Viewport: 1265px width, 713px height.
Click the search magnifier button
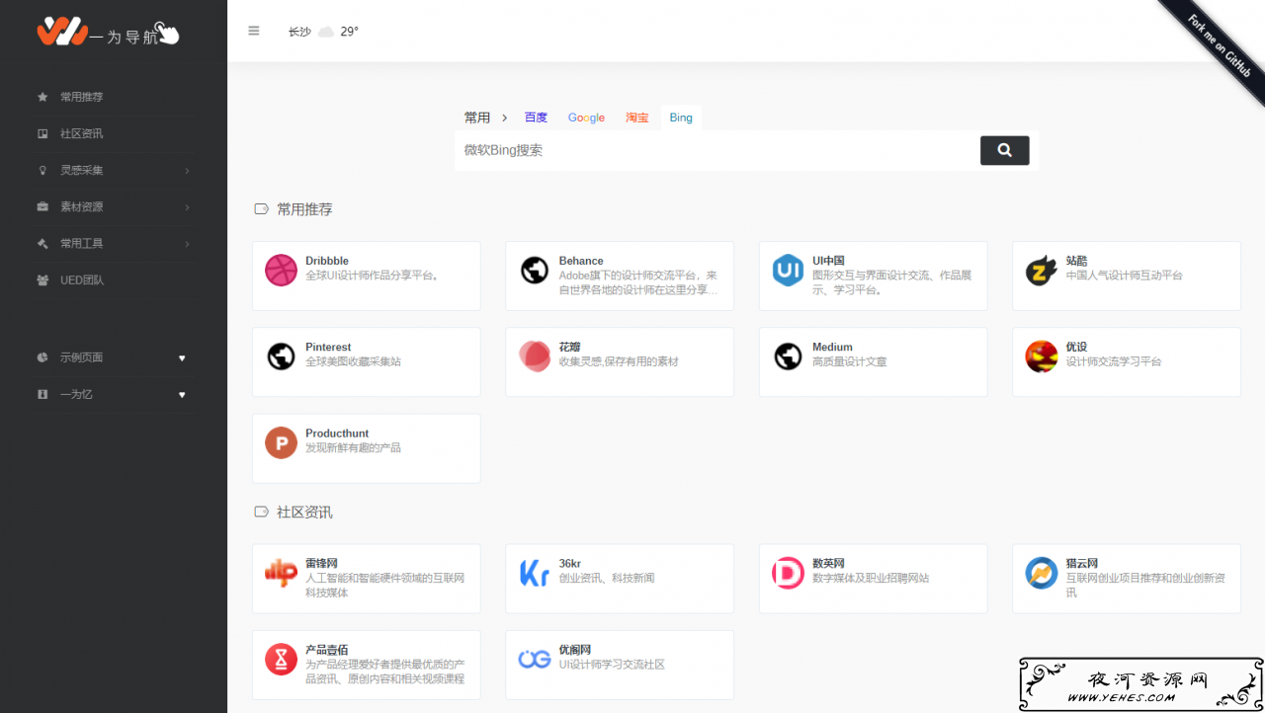[x=1004, y=150]
